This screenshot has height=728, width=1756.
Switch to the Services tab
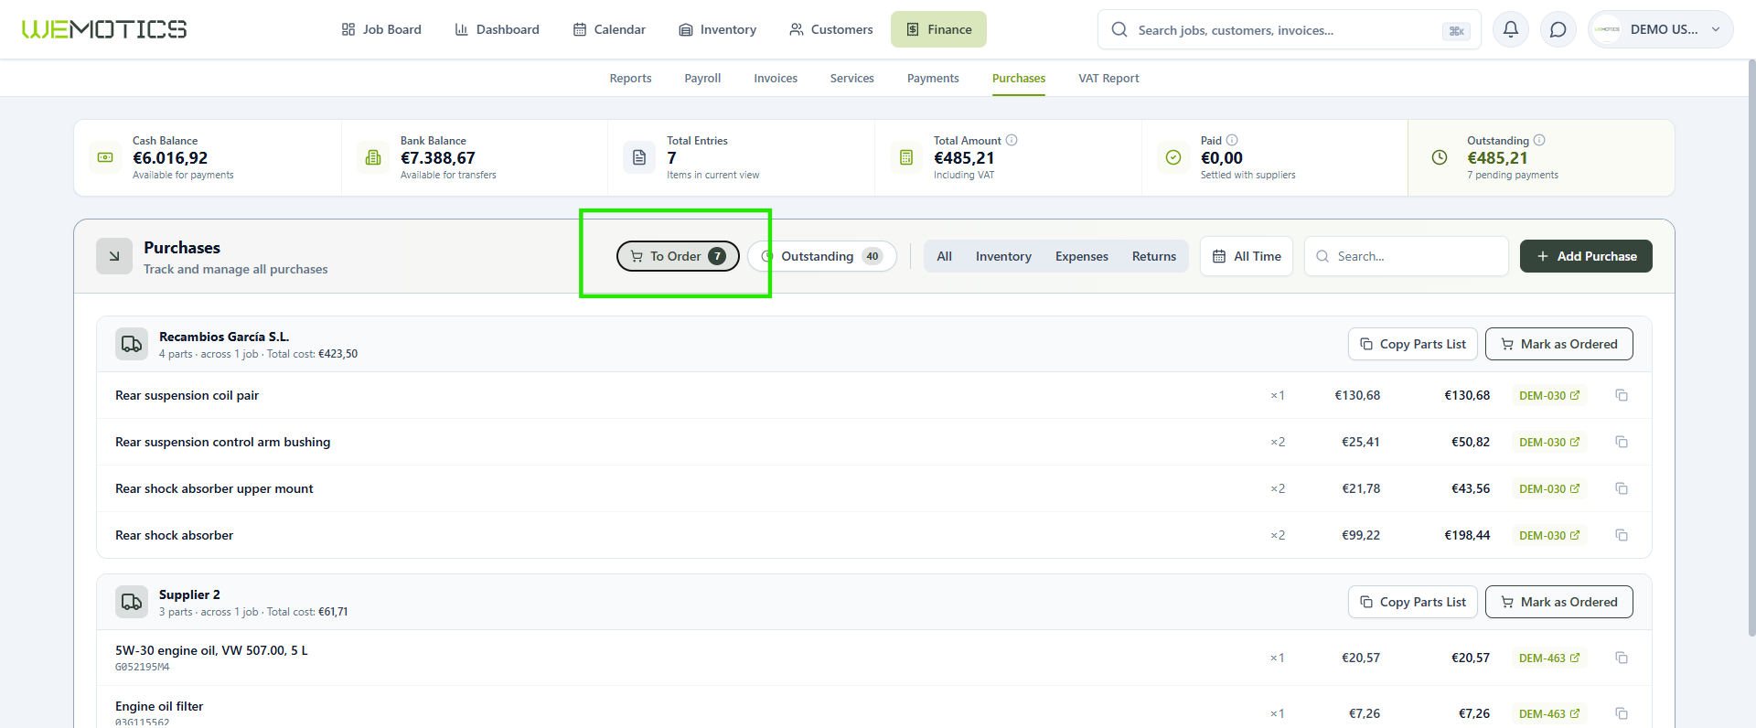point(852,79)
